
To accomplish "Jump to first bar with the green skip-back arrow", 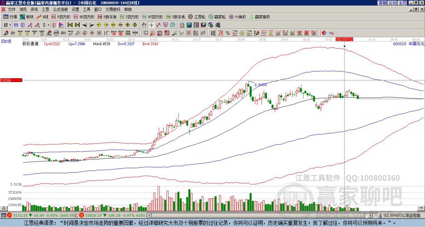I will click(70, 25).
